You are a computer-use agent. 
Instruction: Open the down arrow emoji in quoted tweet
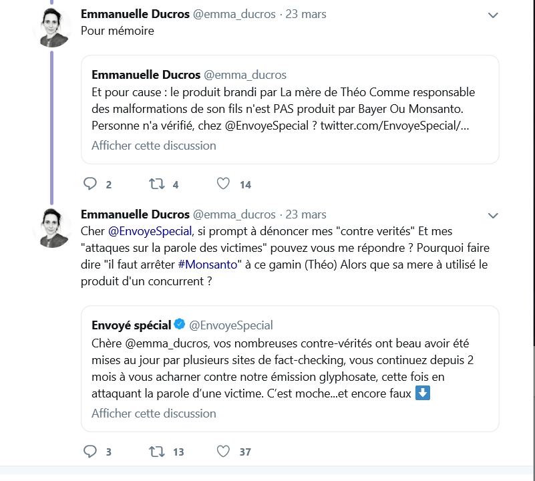(x=423, y=393)
